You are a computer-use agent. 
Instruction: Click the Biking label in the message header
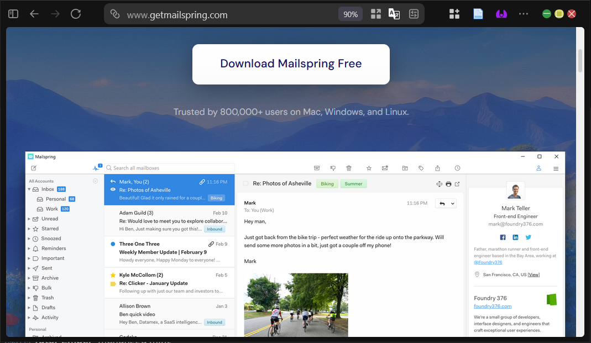click(x=327, y=184)
